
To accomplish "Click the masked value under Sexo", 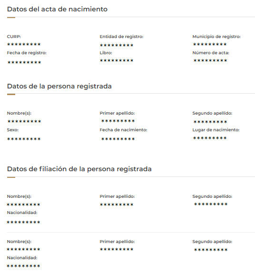I will [24, 139].
